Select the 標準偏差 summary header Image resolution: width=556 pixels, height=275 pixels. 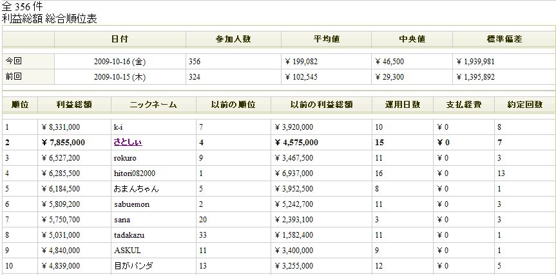pyautogui.click(x=504, y=39)
